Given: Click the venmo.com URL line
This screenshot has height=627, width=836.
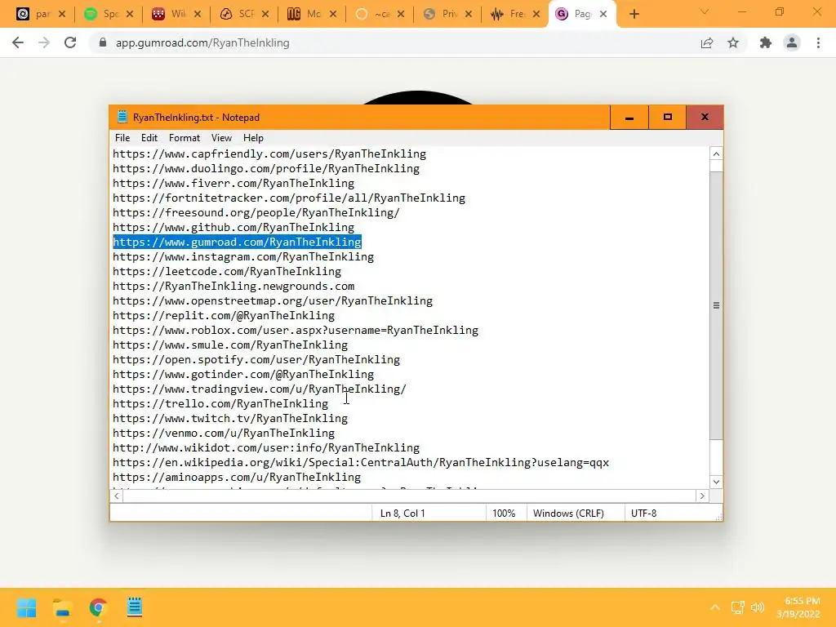Looking at the screenshot, I should point(224,434).
